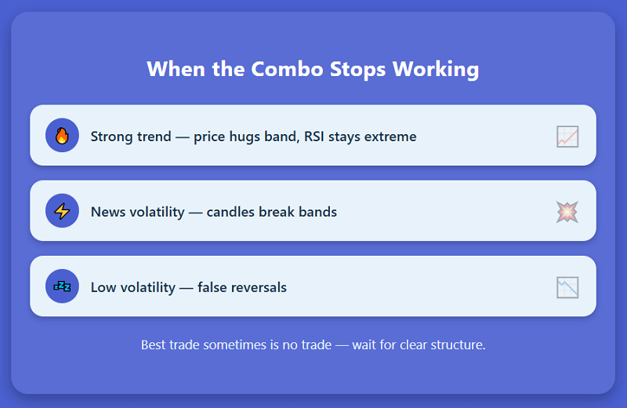The height and width of the screenshot is (408, 627).
Task: Select the explosion icon on the News volatility card
Action: click(x=567, y=212)
